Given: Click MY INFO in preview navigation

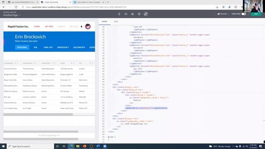Looking at the screenshot, I should (49, 26).
